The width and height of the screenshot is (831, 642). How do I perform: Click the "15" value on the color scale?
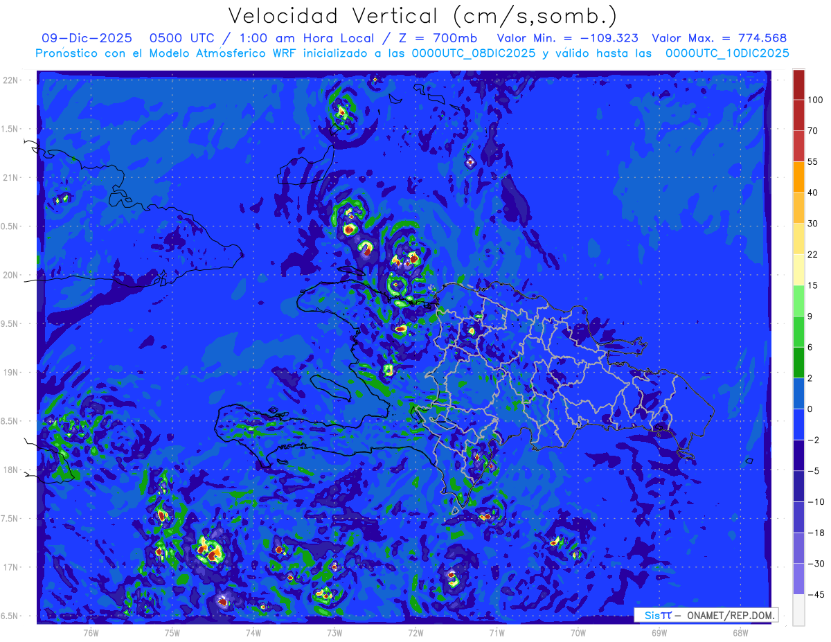[x=814, y=285]
